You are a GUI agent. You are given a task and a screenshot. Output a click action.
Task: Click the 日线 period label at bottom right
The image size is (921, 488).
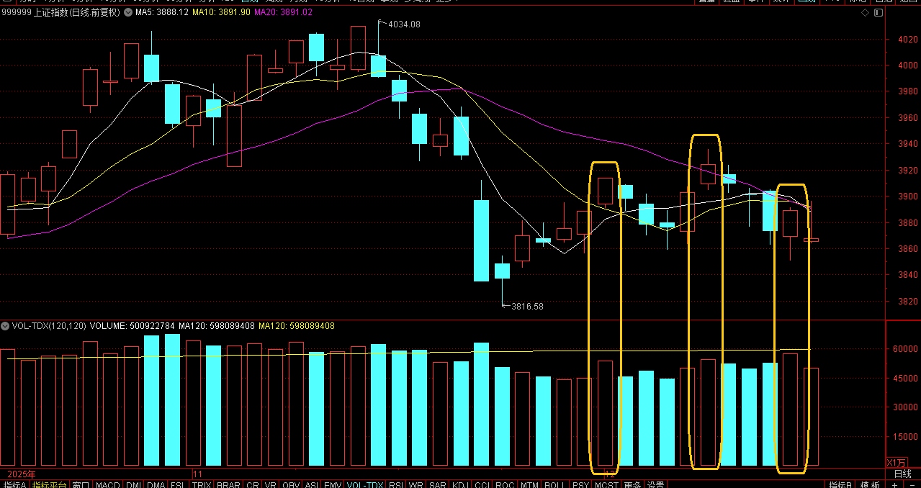pos(902,474)
